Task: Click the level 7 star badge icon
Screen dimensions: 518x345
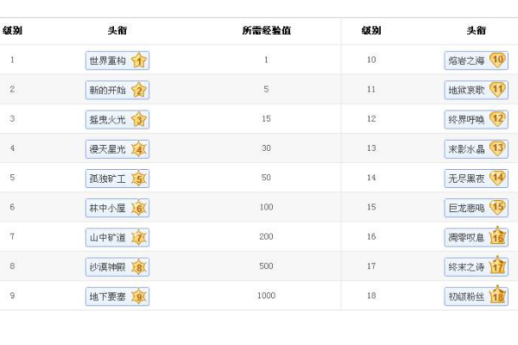Action: (140, 237)
